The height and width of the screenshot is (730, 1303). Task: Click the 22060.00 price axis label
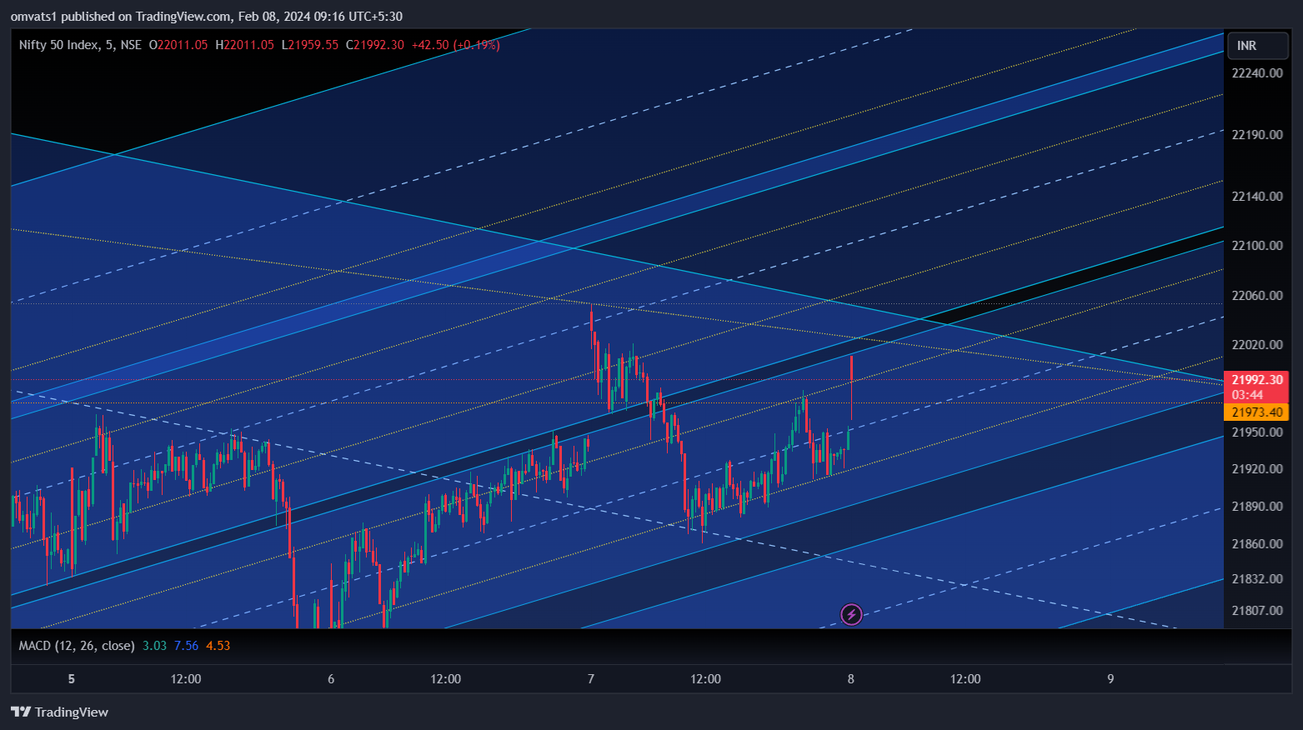coord(1257,296)
